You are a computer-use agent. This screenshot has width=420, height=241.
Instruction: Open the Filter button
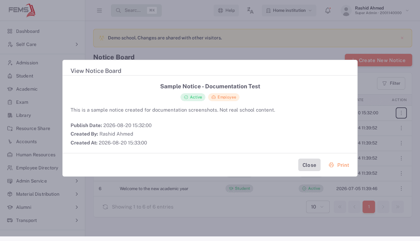[x=391, y=83]
